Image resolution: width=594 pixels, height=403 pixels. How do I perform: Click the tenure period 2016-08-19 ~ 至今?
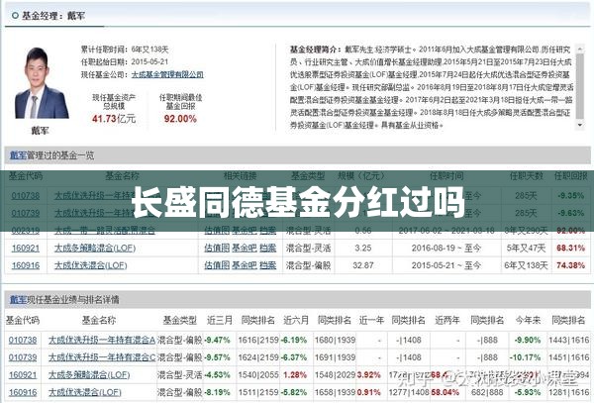pyautogui.click(x=446, y=249)
